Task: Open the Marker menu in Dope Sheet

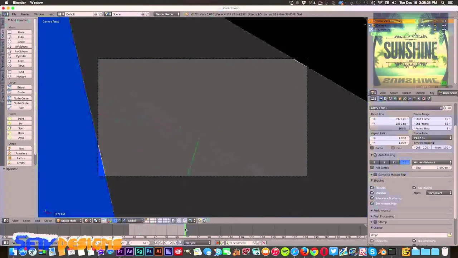Action: (406, 93)
